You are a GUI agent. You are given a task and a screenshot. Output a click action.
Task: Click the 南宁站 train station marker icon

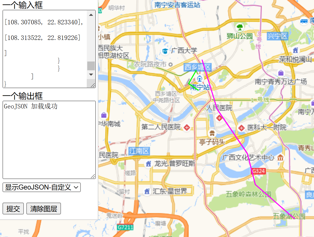[199, 79]
